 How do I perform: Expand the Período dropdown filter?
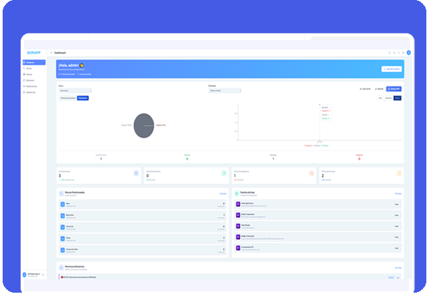224,90
